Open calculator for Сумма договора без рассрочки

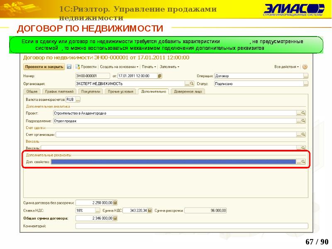(x=115, y=203)
